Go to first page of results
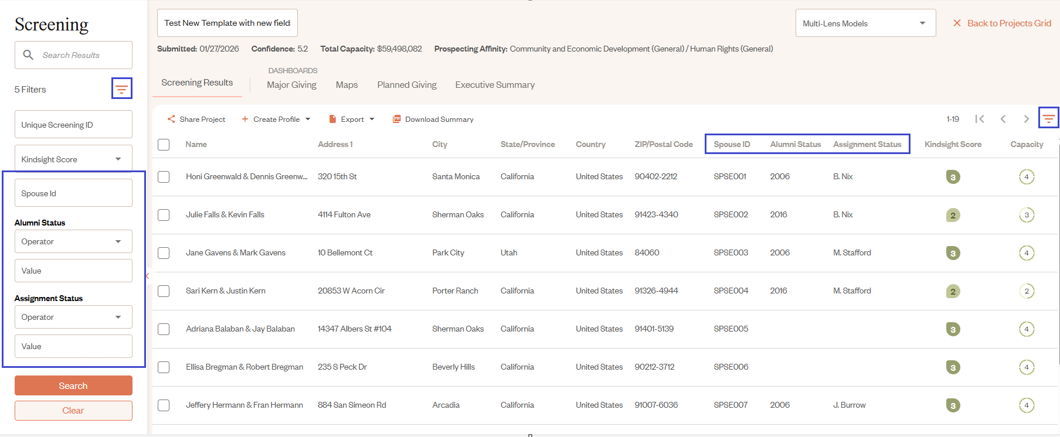This screenshot has width=1060, height=437. pyautogui.click(x=980, y=119)
